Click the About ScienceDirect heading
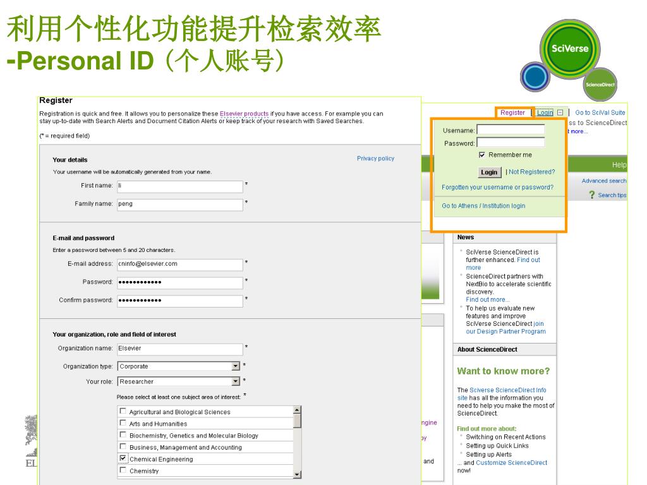The image size is (647, 485). pyautogui.click(x=487, y=349)
